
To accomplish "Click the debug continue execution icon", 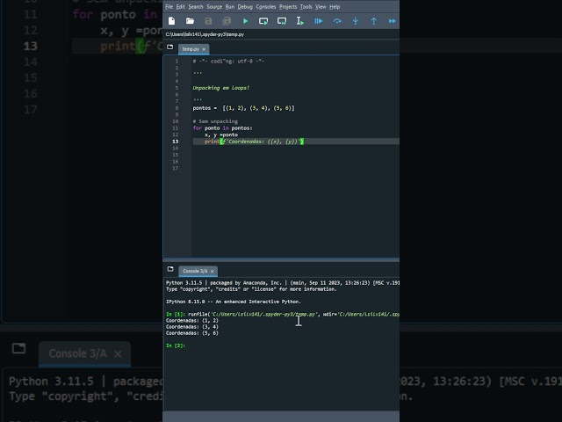I will click(393, 21).
